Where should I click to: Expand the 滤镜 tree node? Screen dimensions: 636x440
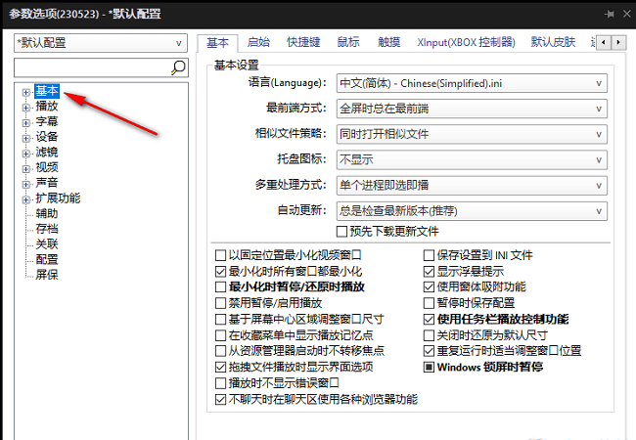click(26, 154)
